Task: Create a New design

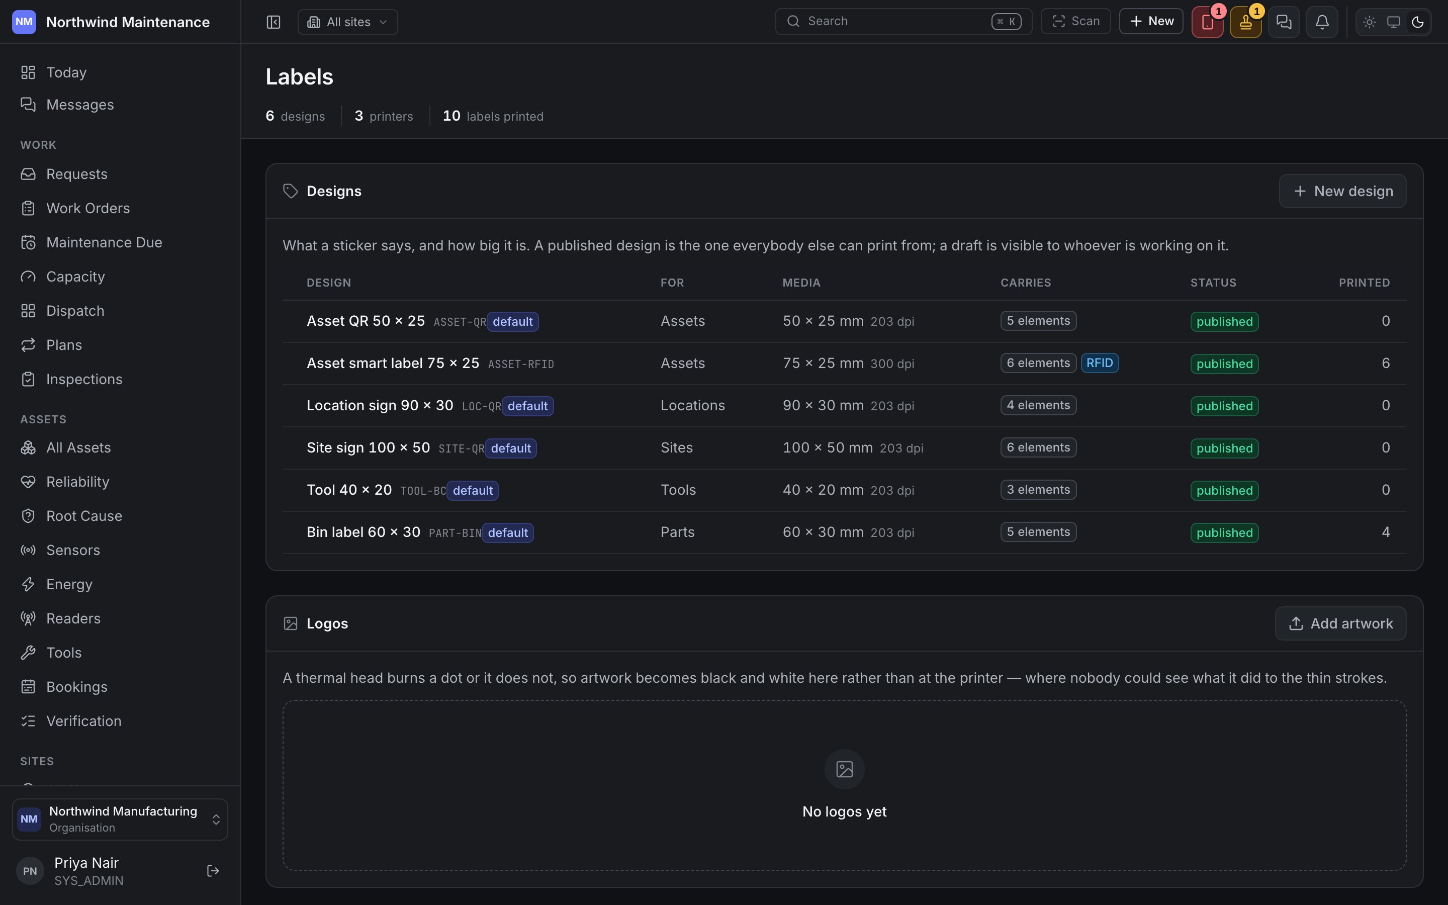Action: (x=1342, y=191)
